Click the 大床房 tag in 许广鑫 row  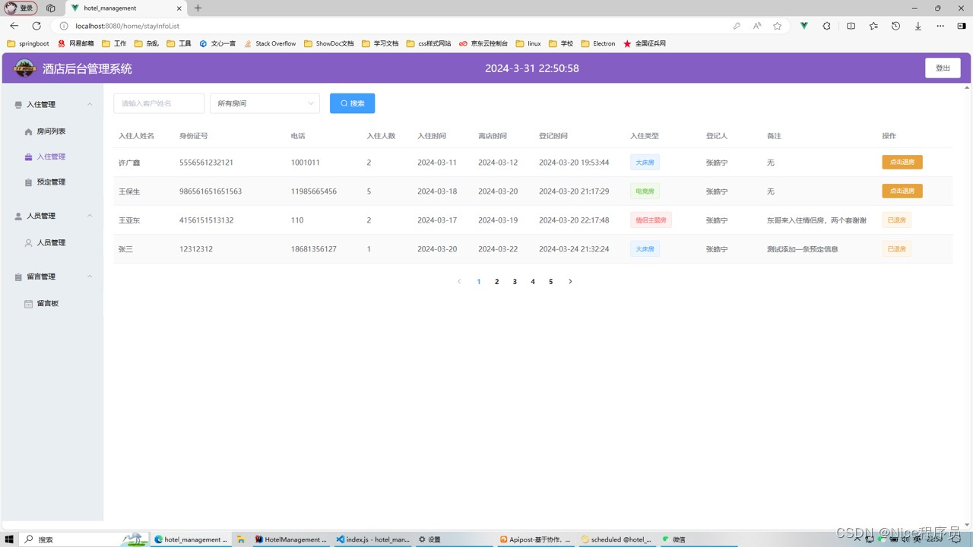tap(645, 163)
